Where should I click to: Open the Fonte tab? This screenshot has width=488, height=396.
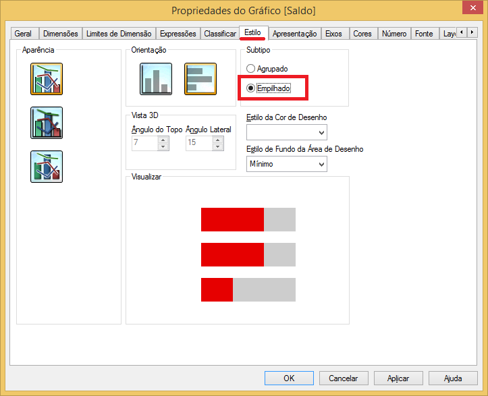[x=424, y=34]
